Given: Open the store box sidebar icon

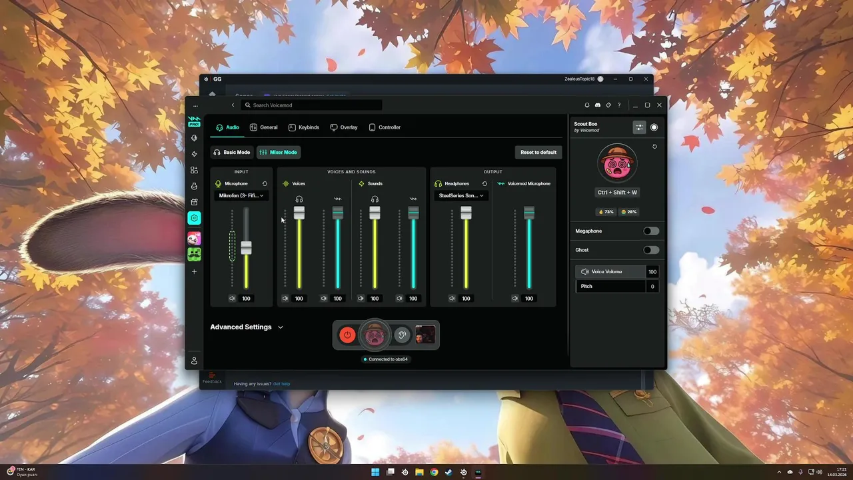Looking at the screenshot, I should click(x=194, y=202).
